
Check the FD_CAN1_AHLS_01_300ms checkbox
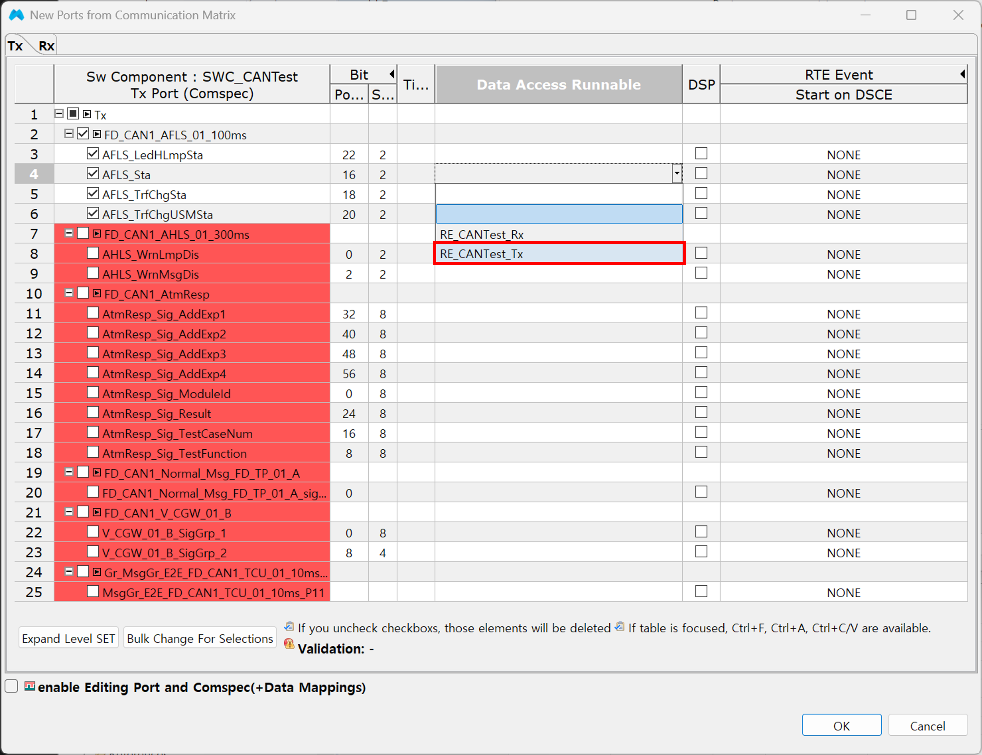point(83,233)
